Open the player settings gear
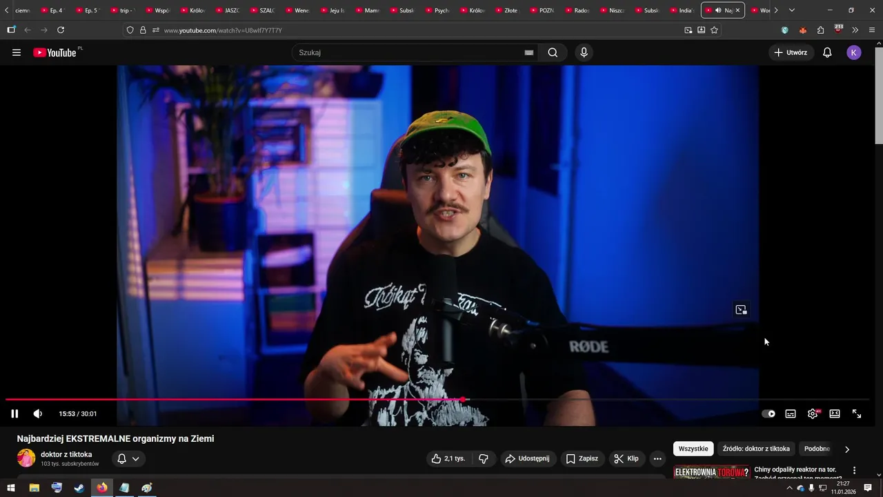 813,413
